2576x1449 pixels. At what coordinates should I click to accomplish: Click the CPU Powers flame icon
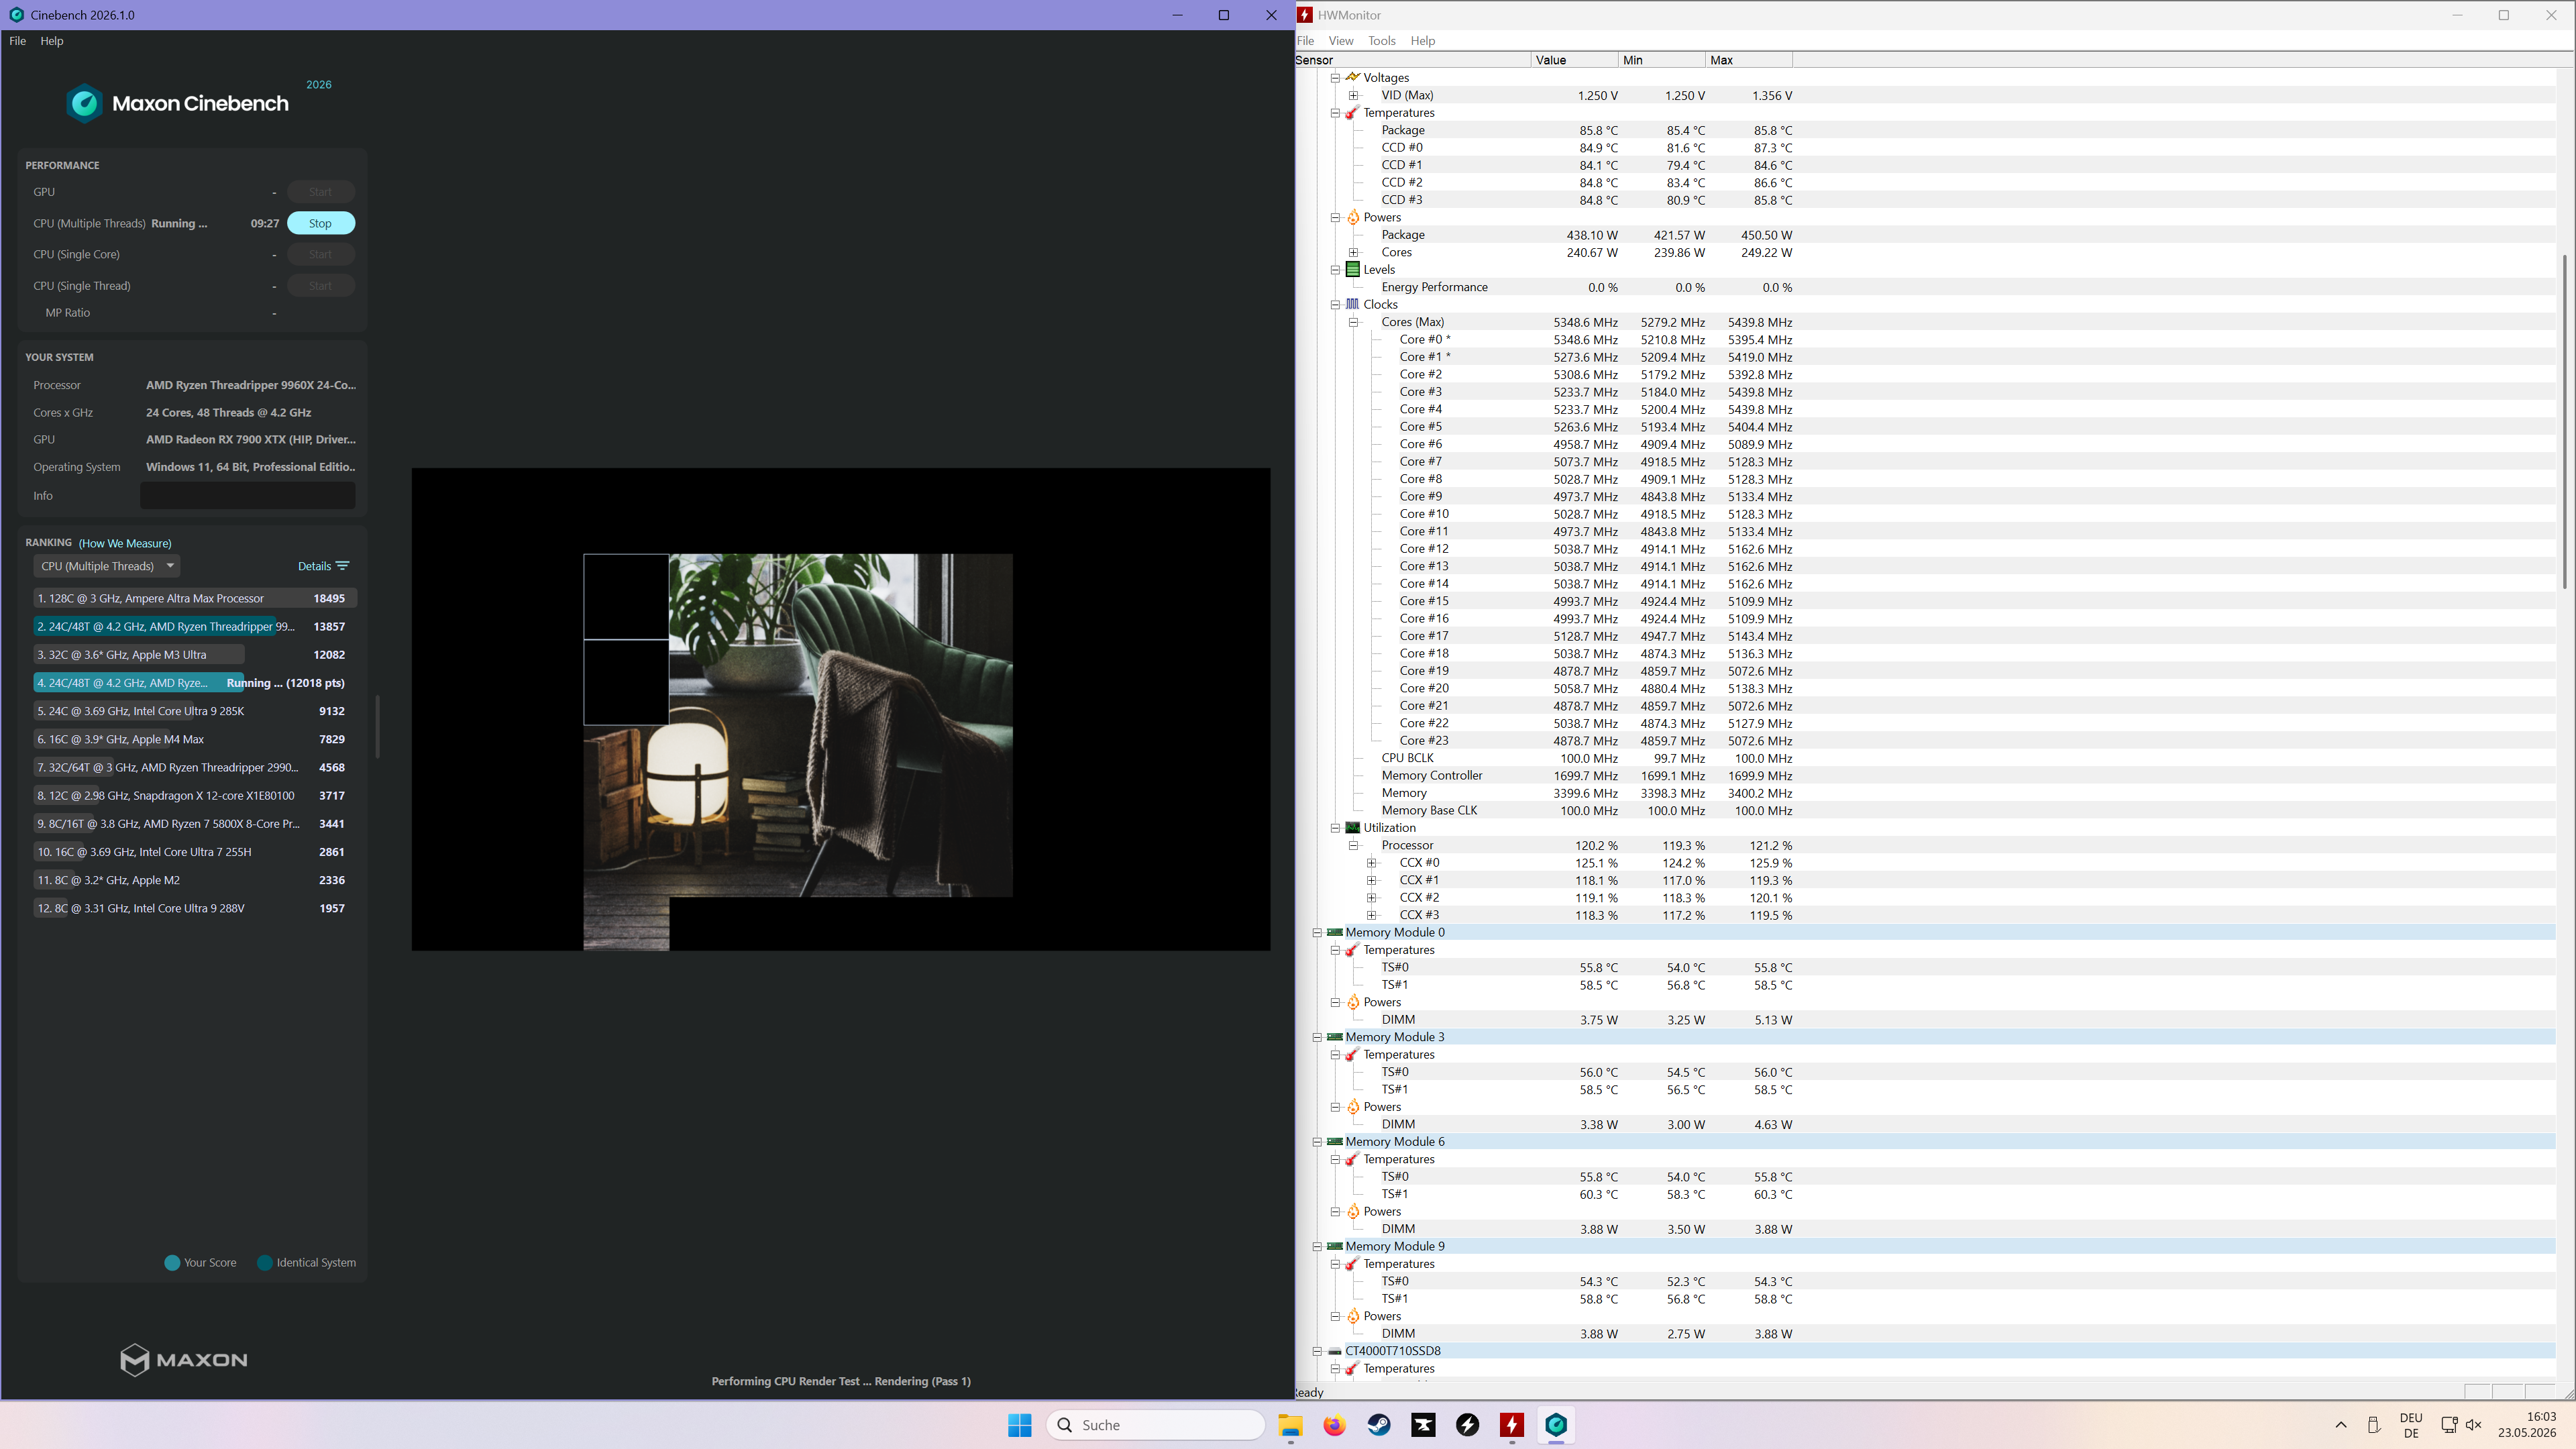(1353, 217)
